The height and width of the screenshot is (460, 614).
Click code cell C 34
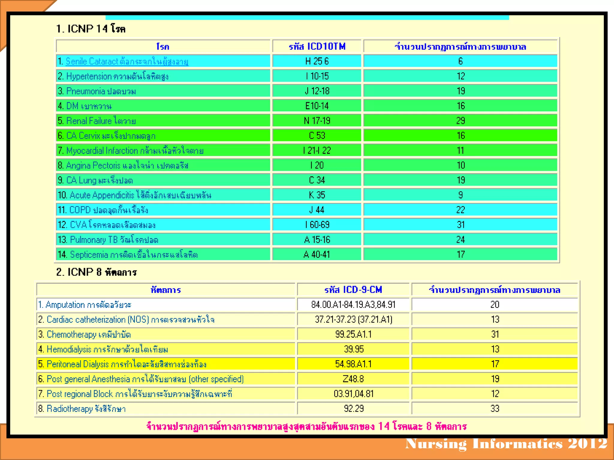tap(317, 180)
